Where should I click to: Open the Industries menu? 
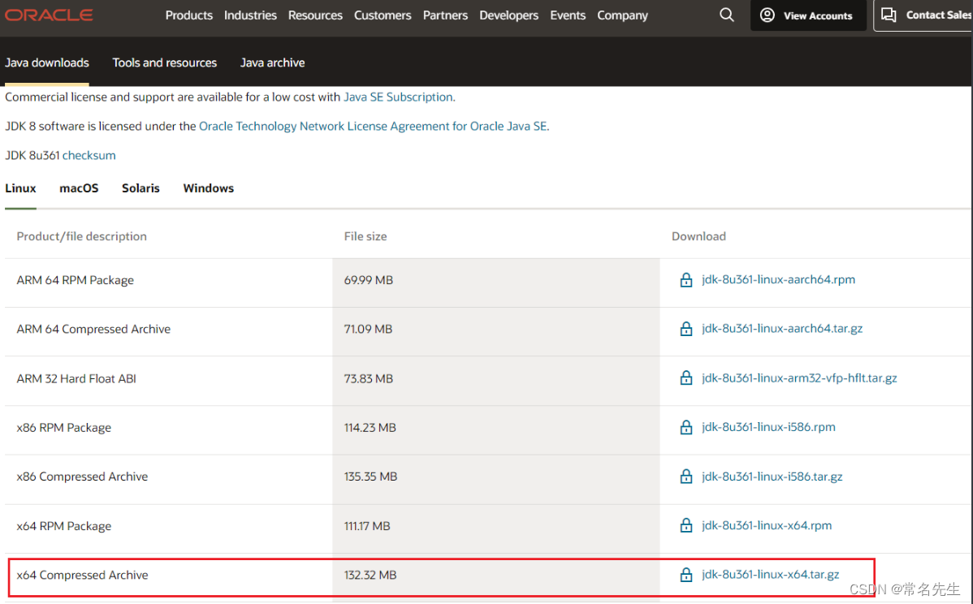250,15
